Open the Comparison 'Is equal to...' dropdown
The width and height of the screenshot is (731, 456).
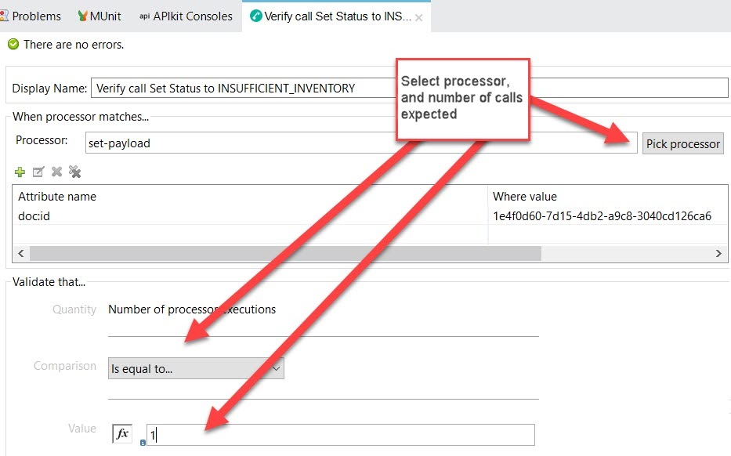196,368
